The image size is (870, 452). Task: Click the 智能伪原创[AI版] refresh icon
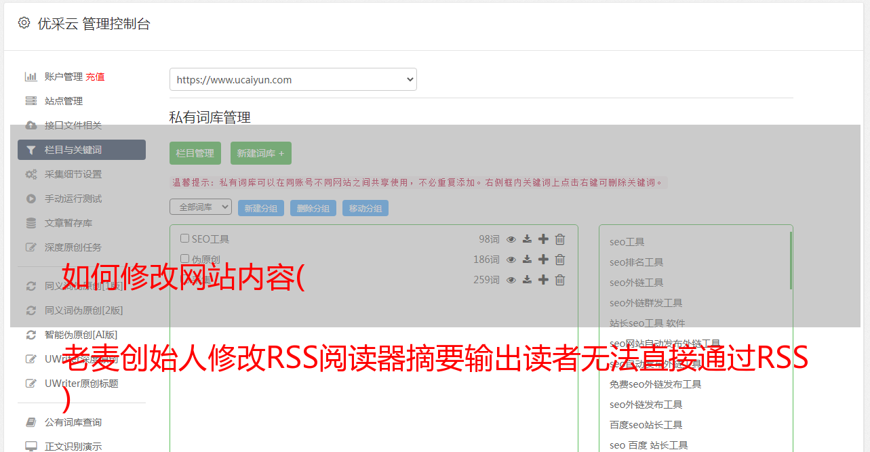tap(31, 335)
